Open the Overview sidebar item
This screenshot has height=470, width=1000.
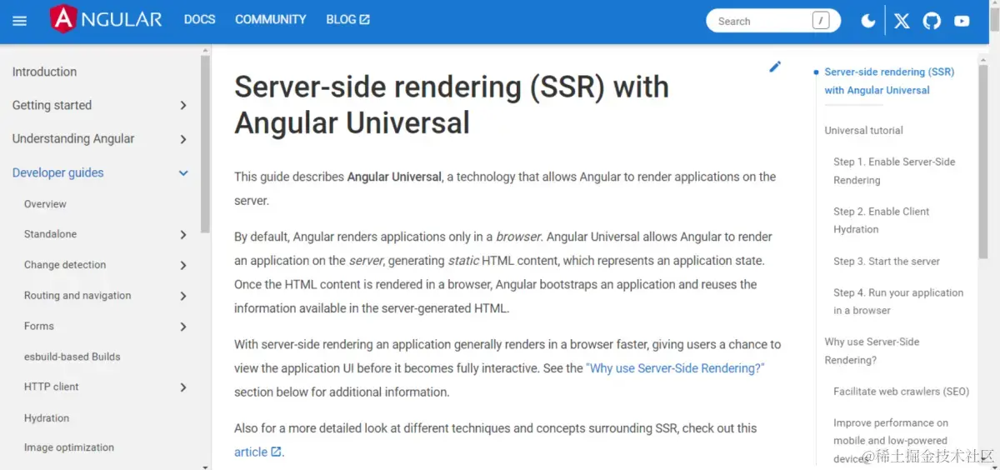(45, 204)
